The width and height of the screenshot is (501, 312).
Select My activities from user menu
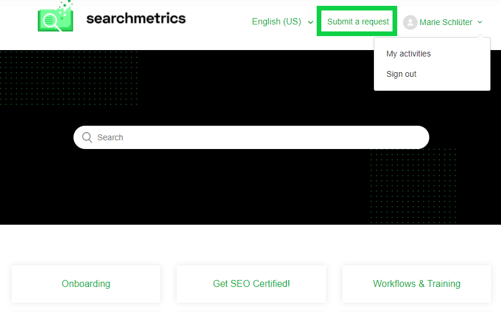408,54
